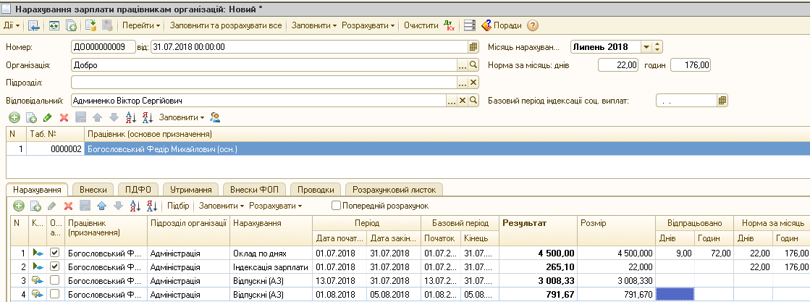Click the Оклад по днях cell
Image resolution: width=810 pixels, height=302 pixels.
coord(271,253)
